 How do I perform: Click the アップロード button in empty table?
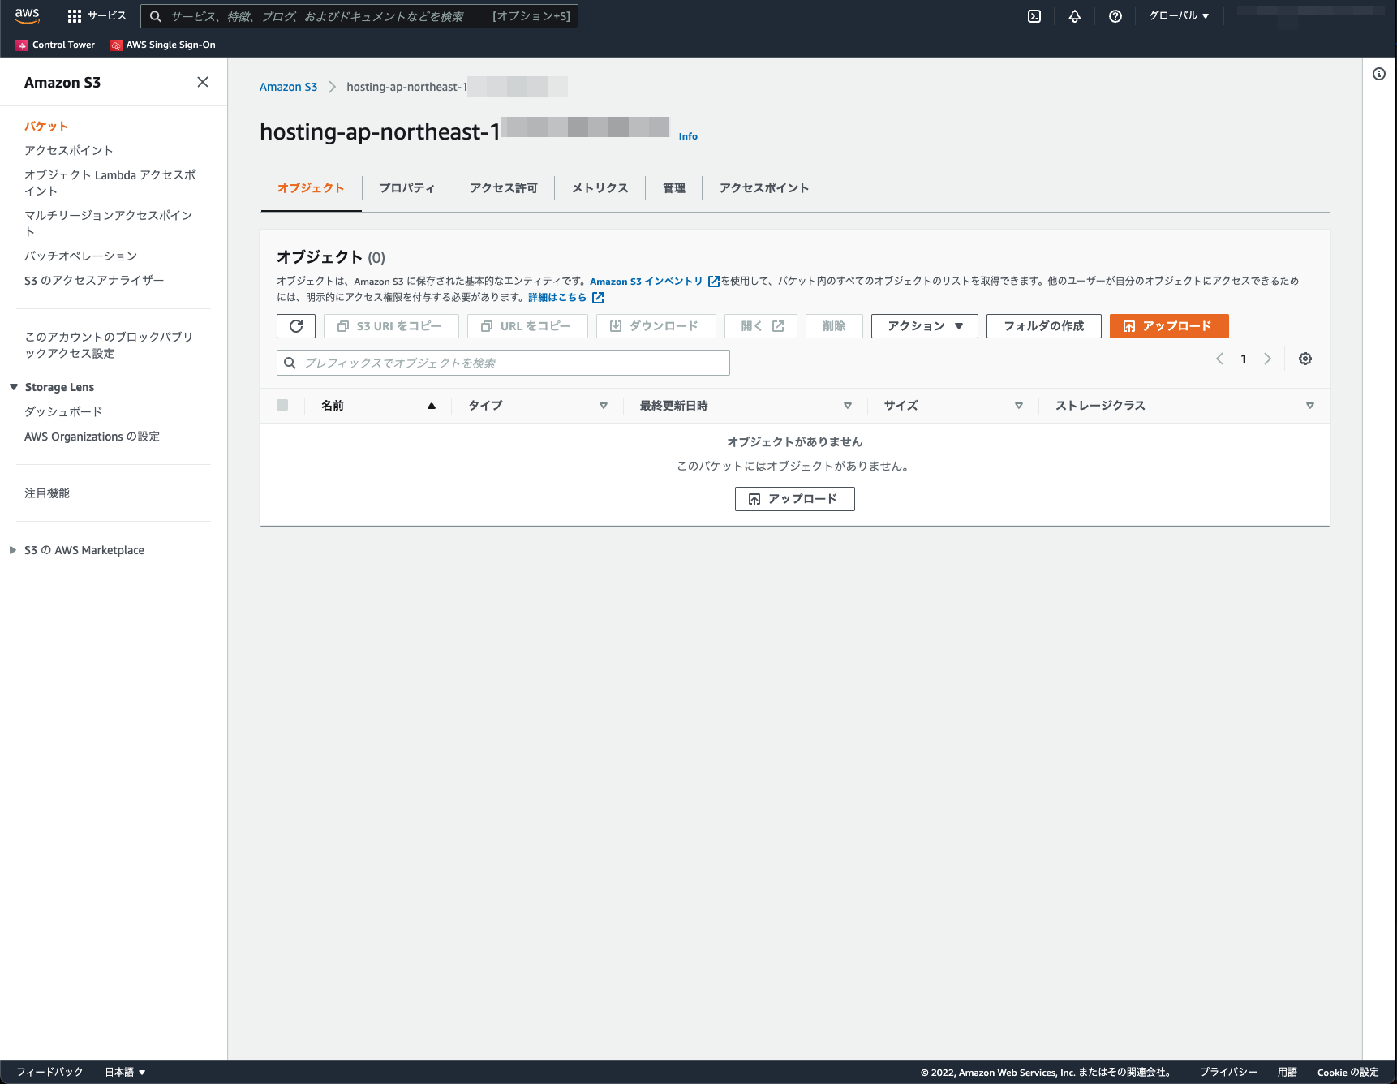795,499
